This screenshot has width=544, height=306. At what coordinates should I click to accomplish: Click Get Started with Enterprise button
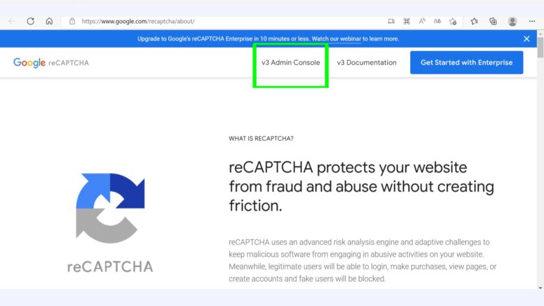(x=467, y=62)
